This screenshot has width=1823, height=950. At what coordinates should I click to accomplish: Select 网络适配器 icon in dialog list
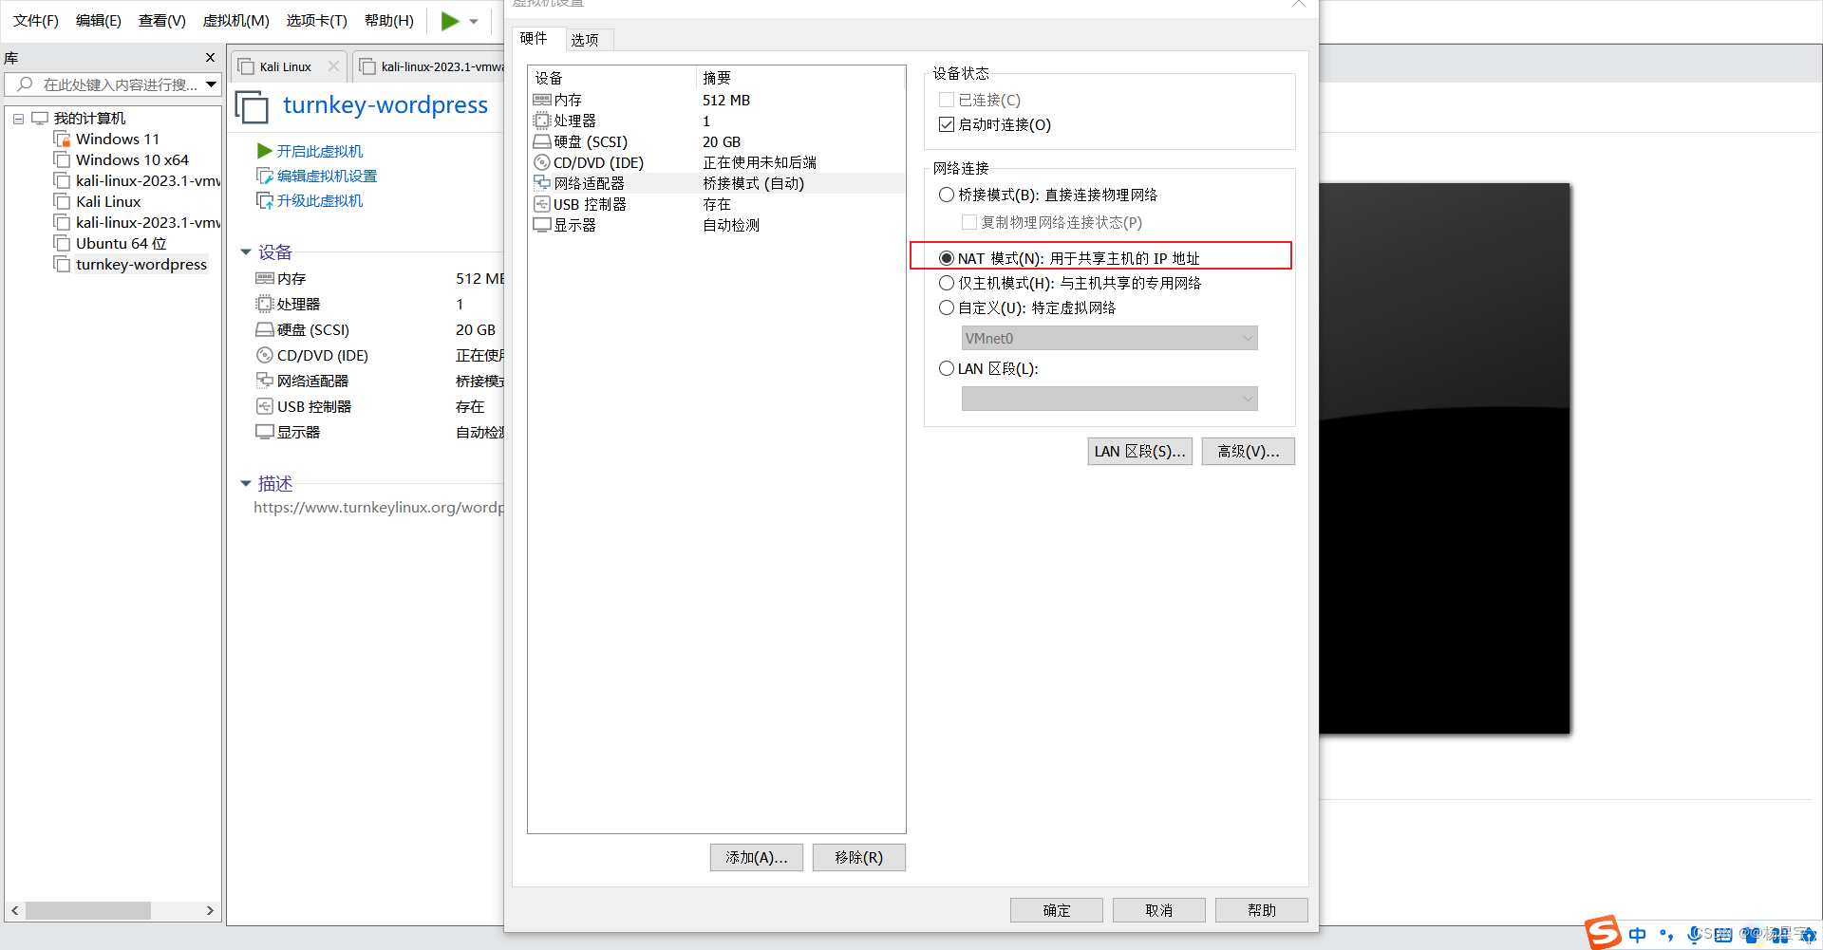542,183
